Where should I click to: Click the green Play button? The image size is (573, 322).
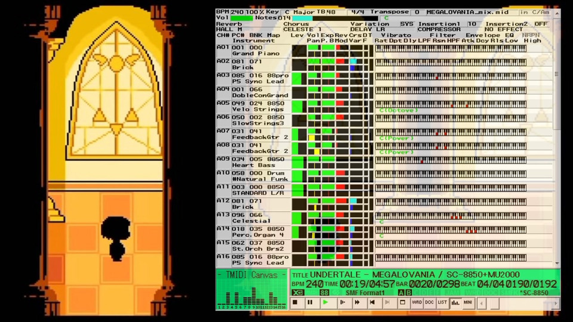(325, 302)
